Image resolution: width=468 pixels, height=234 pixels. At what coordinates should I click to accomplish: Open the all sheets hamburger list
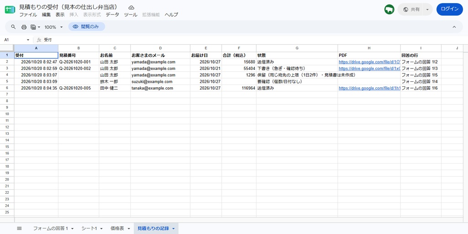tap(19, 229)
